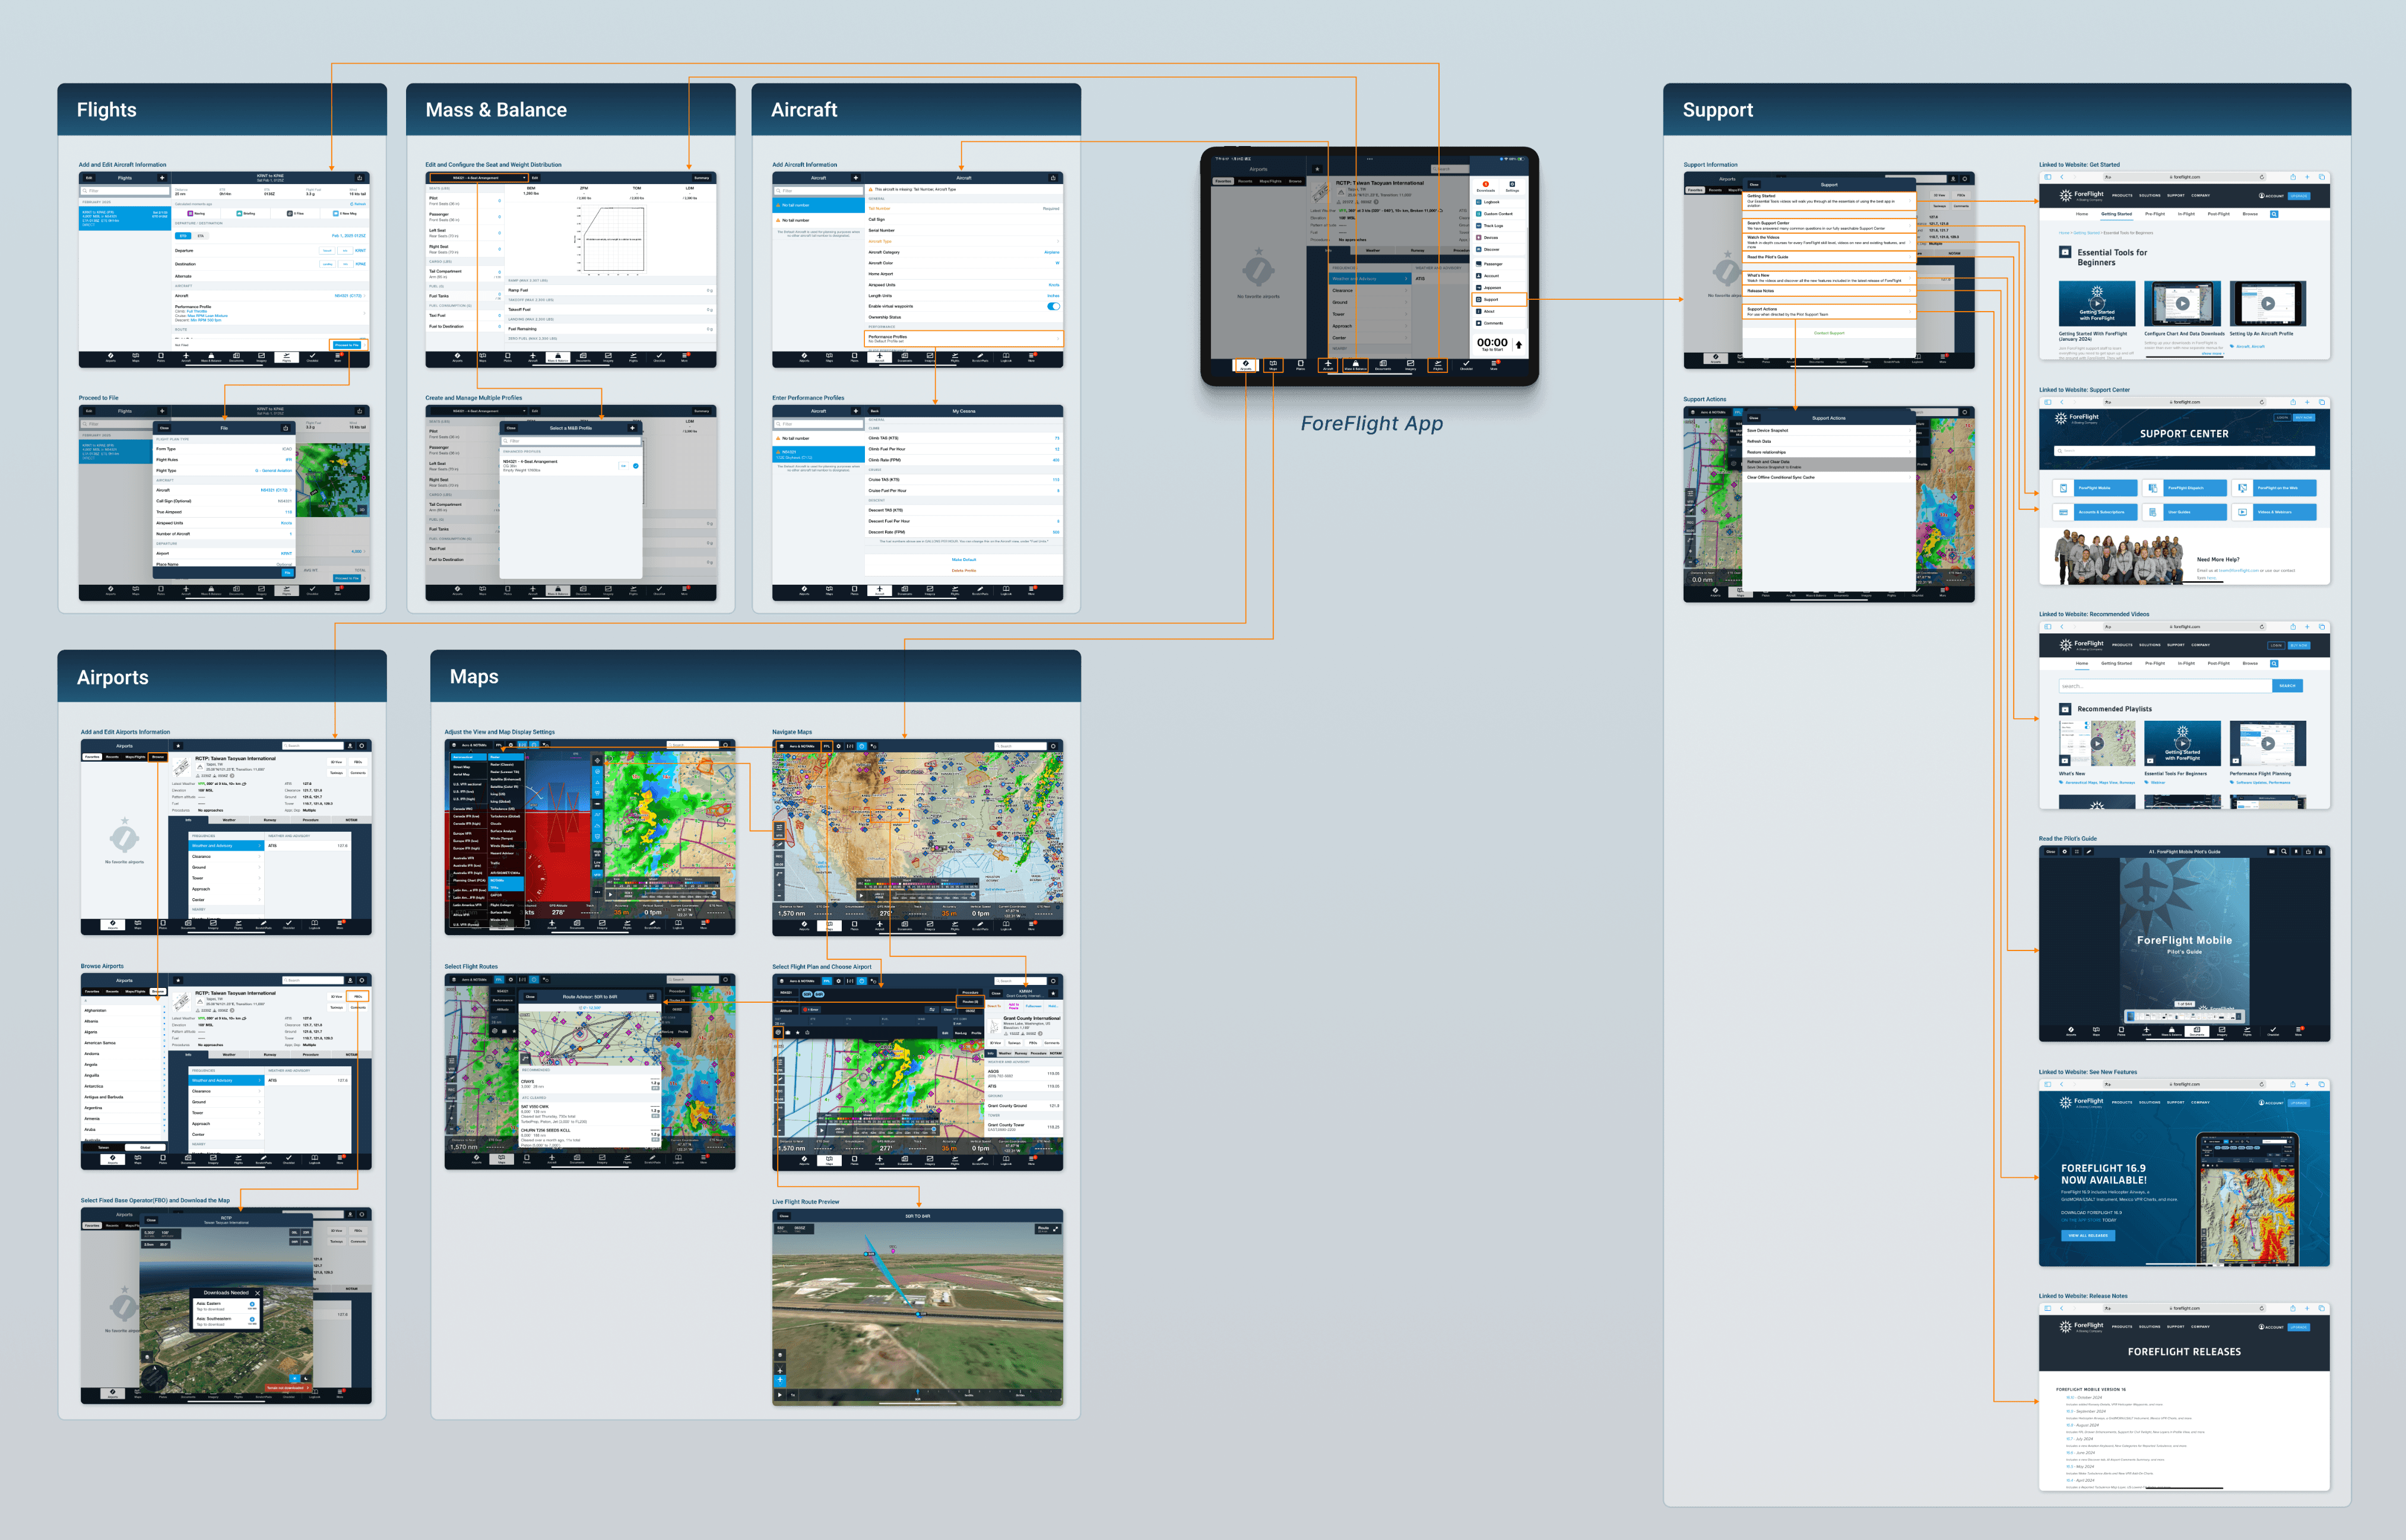Tap the 00:00 flight timer to start
The height and width of the screenshot is (1540, 2406).
[1492, 344]
